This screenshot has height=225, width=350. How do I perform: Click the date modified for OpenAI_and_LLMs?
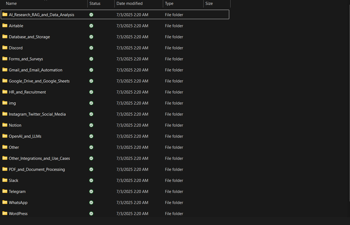point(132,136)
